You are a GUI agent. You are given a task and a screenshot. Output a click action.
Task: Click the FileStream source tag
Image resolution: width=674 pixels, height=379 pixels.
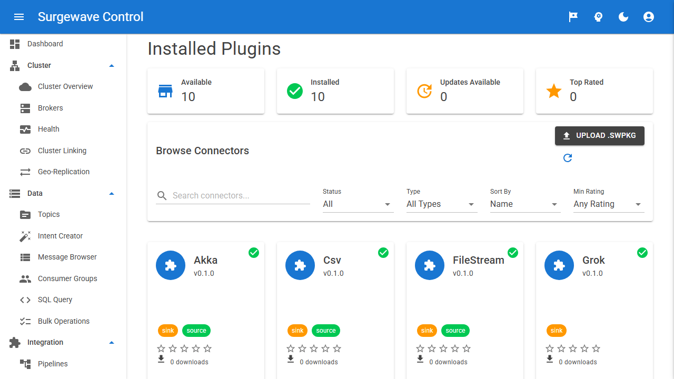(x=455, y=331)
